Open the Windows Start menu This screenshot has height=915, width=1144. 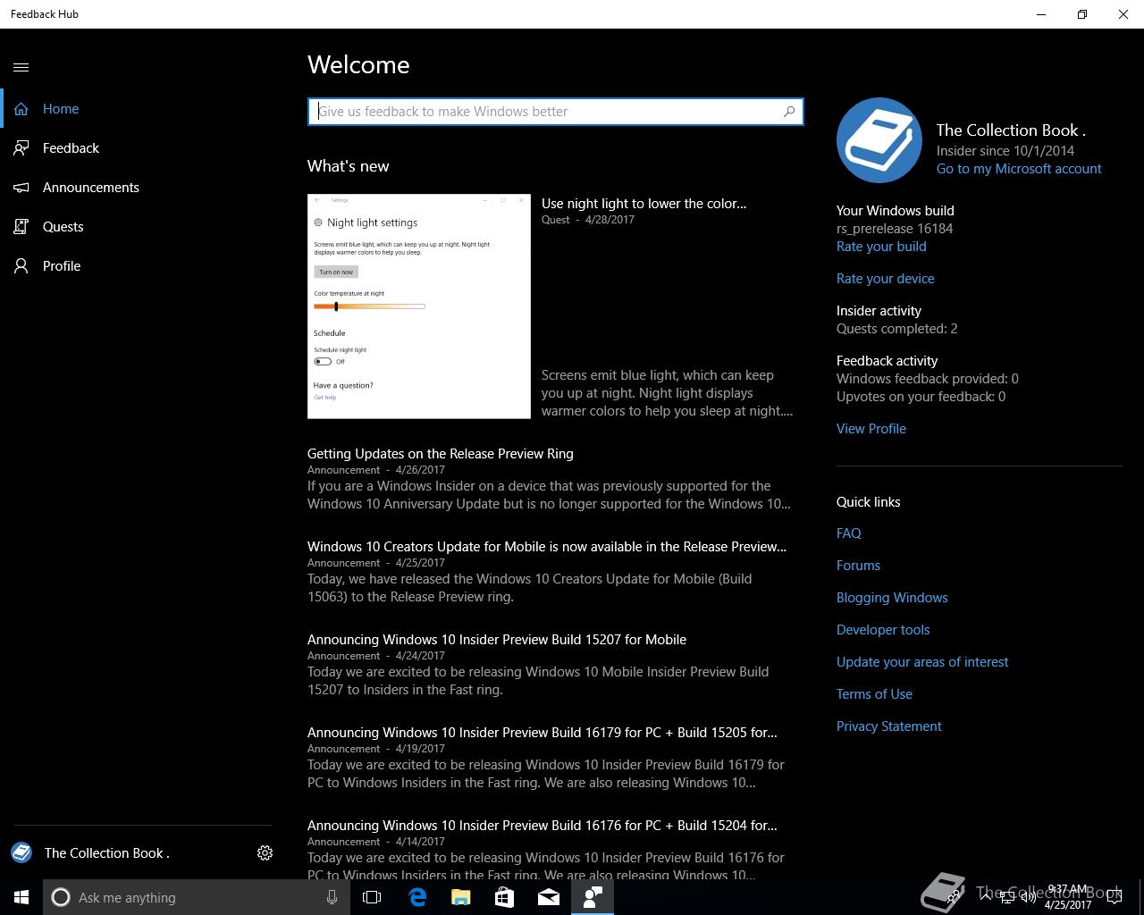point(21,897)
